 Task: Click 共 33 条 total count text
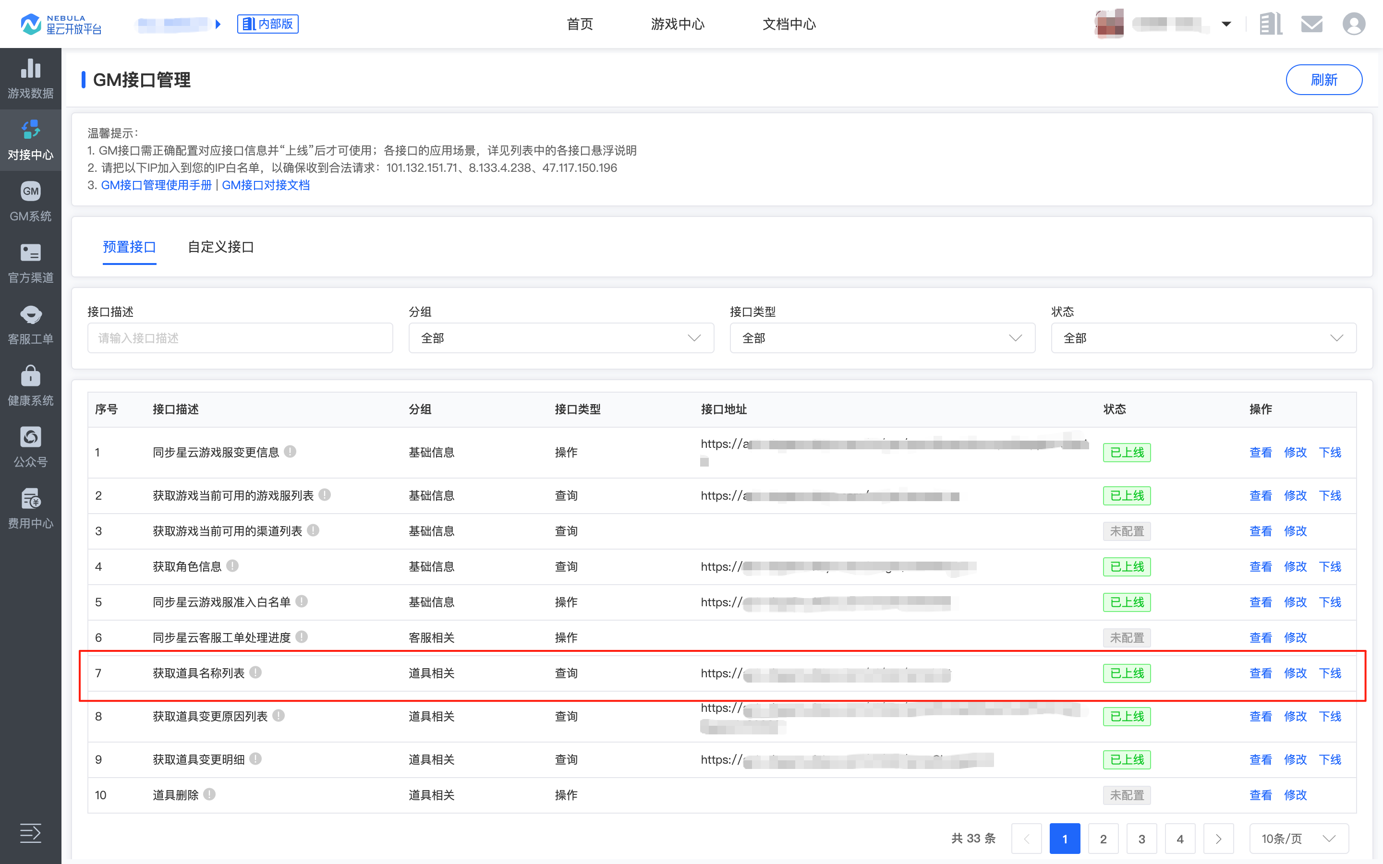[x=973, y=838]
